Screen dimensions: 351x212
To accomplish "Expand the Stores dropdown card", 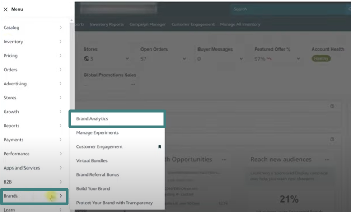I will [127, 59].
